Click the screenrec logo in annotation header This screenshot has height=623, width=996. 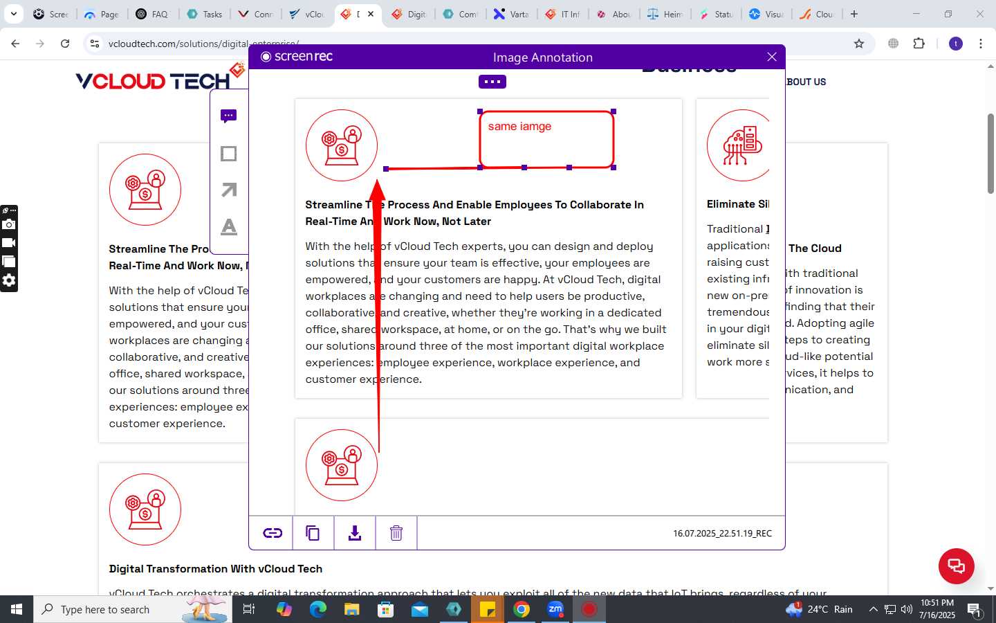tap(297, 57)
